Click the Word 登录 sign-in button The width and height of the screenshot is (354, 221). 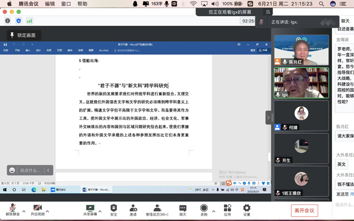(253, 50)
